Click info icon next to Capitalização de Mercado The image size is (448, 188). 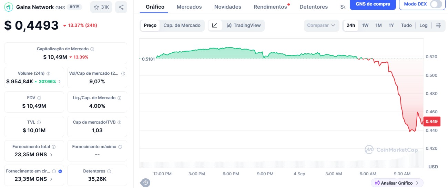(92, 49)
